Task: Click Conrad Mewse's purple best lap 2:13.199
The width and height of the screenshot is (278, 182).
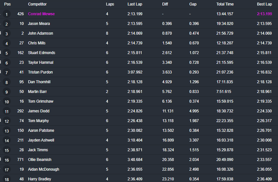Action: [264, 14]
